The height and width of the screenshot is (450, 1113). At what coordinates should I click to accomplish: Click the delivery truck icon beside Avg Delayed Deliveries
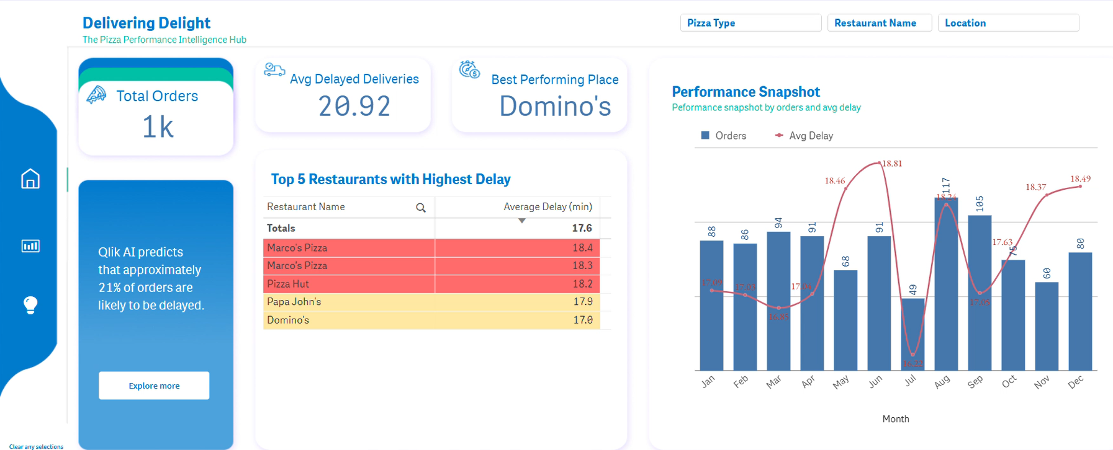(274, 69)
